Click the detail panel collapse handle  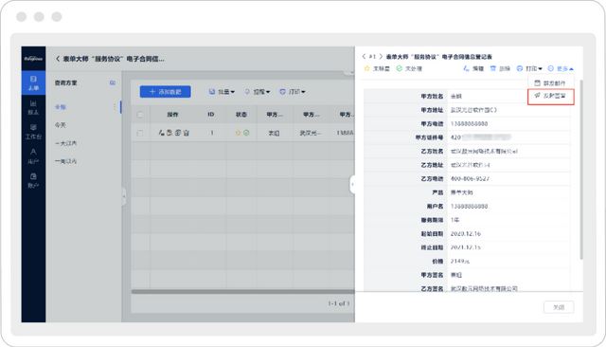(352, 184)
